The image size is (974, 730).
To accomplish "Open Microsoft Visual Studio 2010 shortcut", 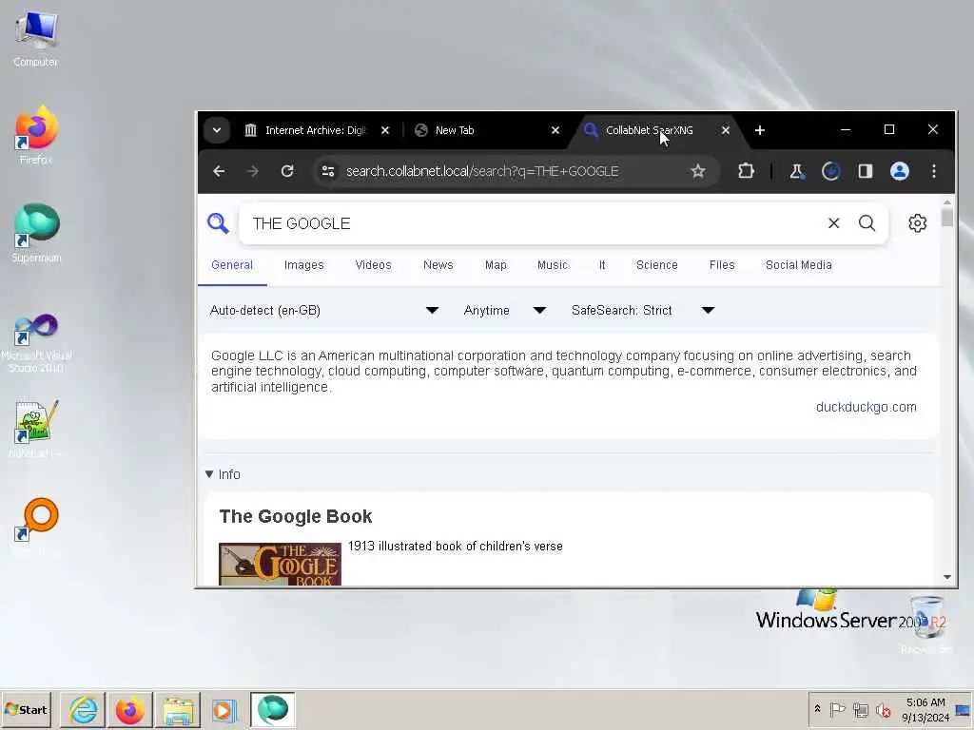I will pyautogui.click(x=36, y=342).
